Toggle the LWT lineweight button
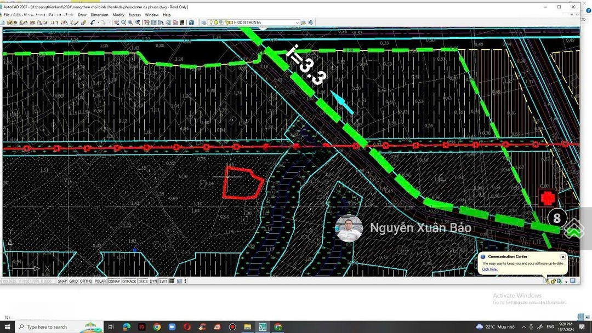 [x=163, y=281]
